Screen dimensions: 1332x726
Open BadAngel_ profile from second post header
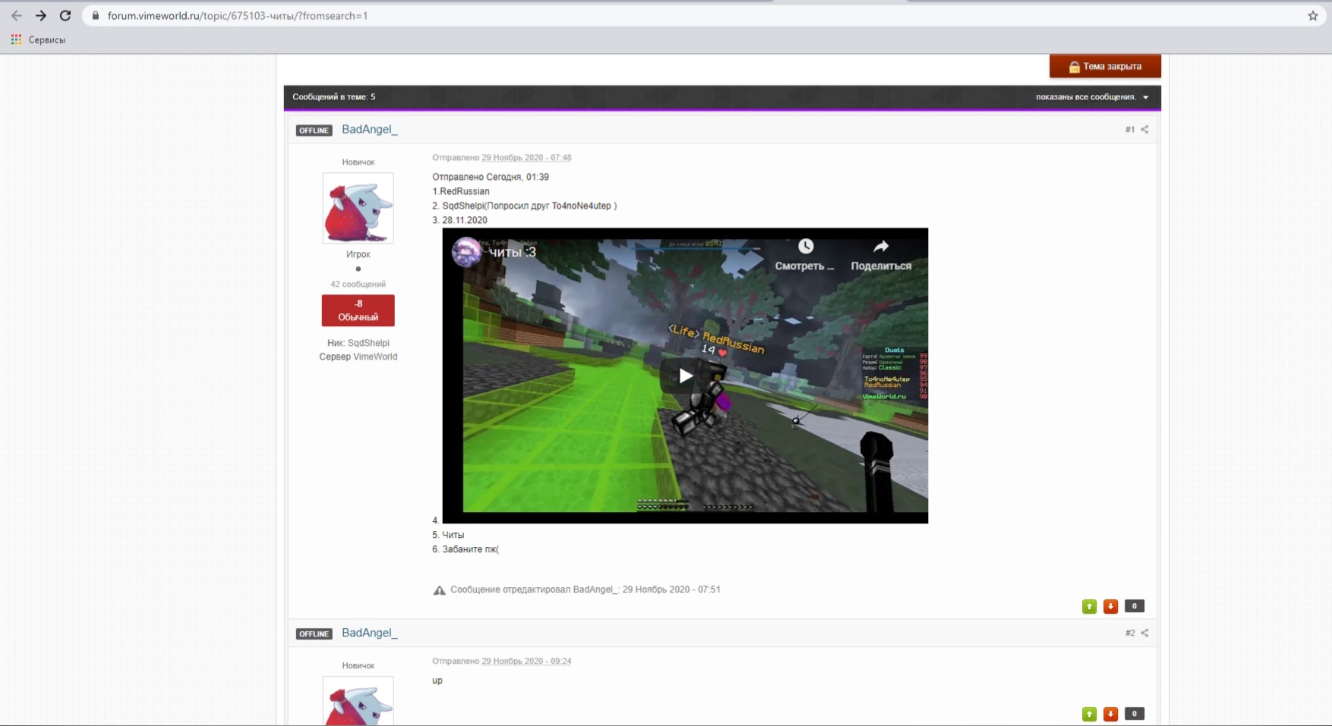tap(369, 633)
